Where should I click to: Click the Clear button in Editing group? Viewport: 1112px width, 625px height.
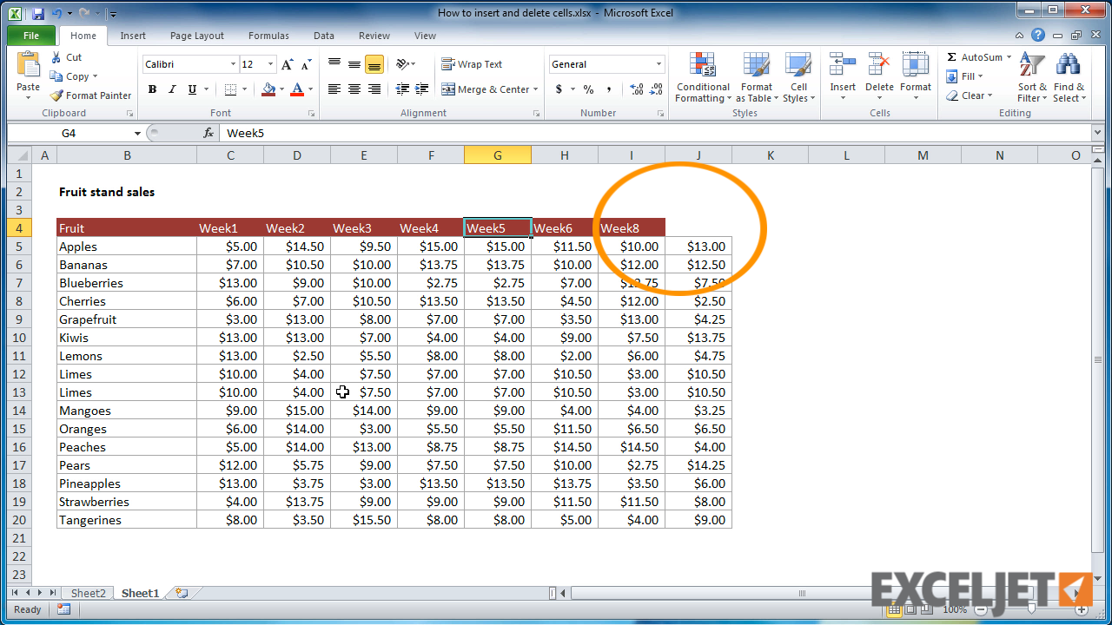point(970,95)
